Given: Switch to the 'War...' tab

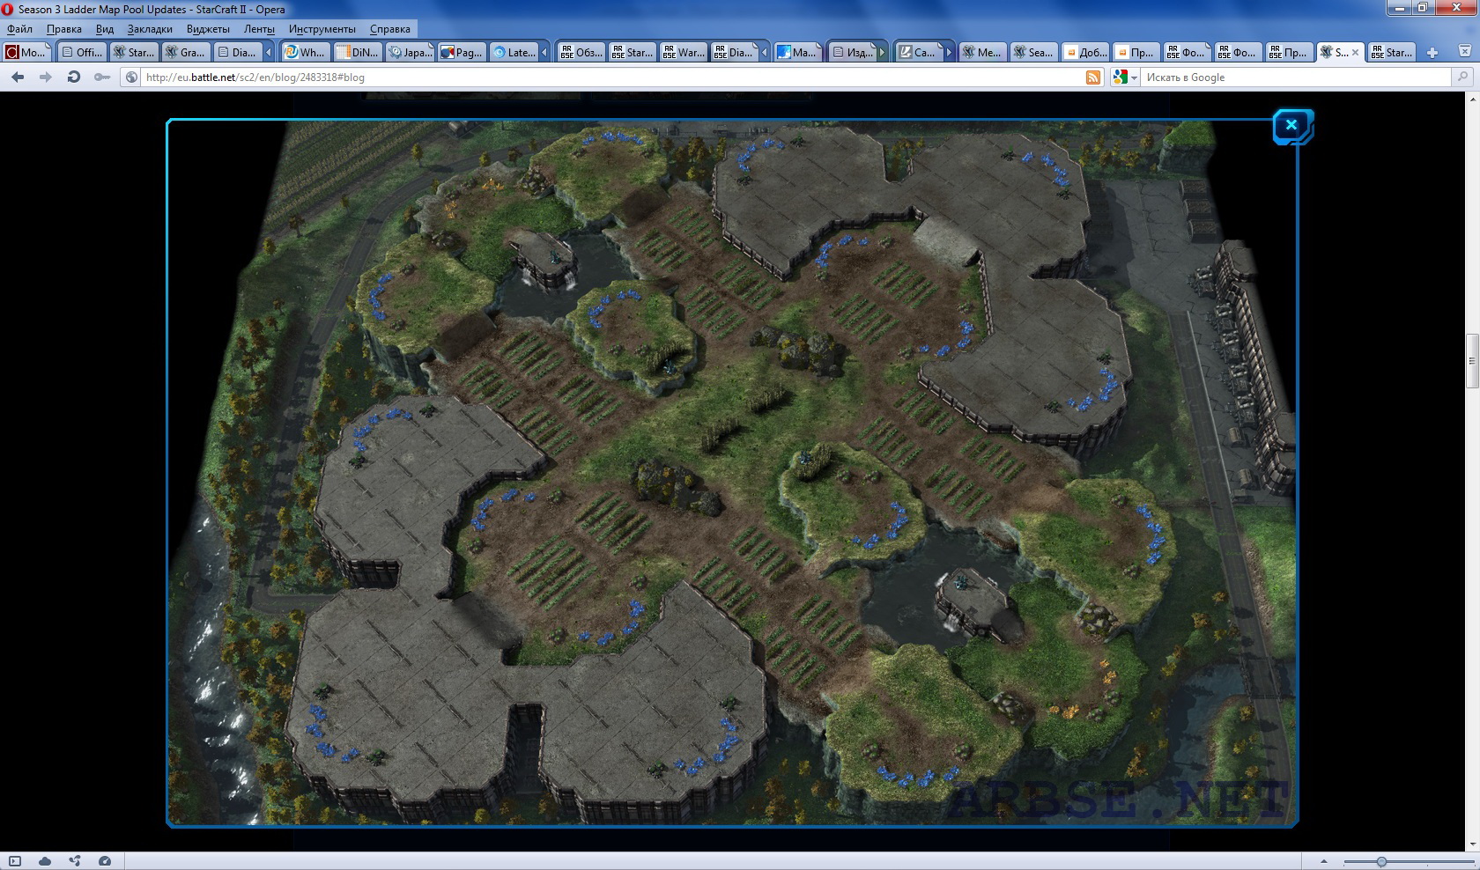Looking at the screenshot, I should pyautogui.click(x=684, y=53).
